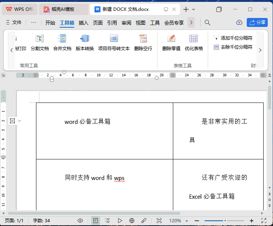The width and height of the screenshot is (273, 226).
Task: Open the 视图 ribbon tab
Action: coord(141,22)
